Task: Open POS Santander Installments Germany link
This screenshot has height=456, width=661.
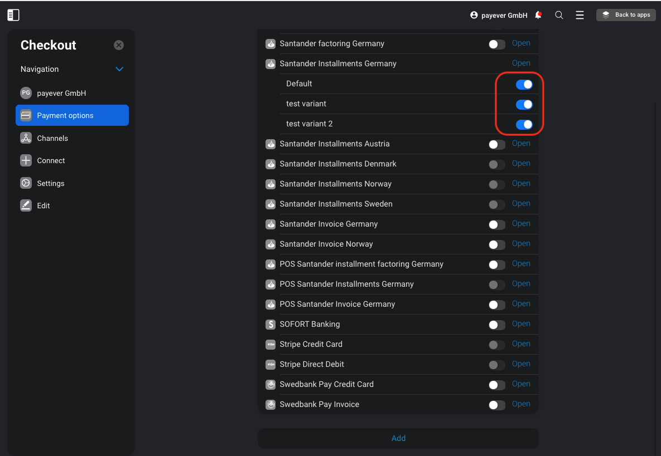Action: 521,283
